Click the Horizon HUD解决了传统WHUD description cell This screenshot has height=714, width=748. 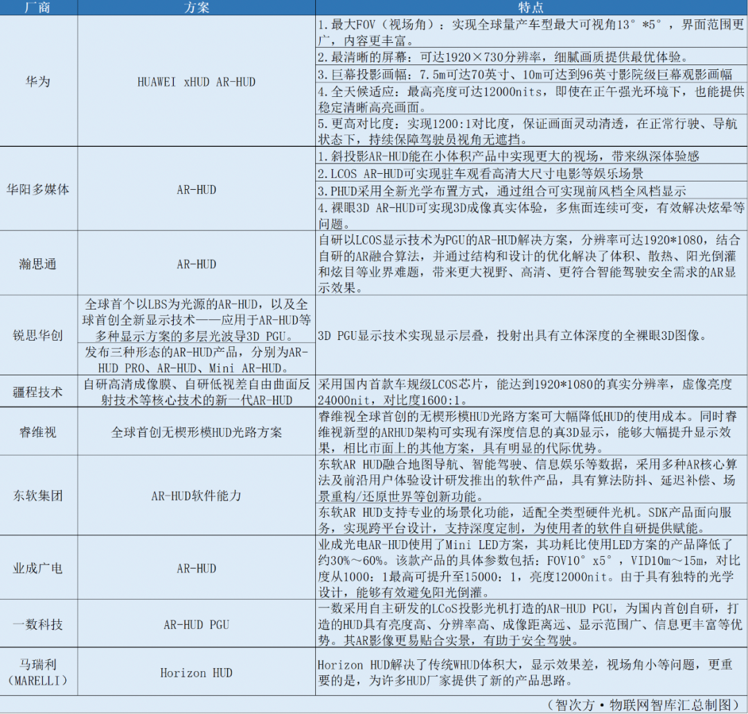point(531,672)
